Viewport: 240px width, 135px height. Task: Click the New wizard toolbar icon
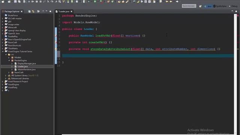tap(3, 1)
